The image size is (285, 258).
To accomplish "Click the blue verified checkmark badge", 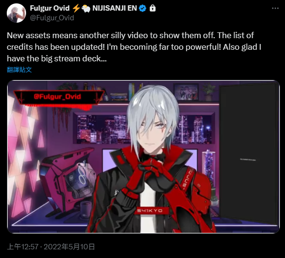I will (142, 8).
